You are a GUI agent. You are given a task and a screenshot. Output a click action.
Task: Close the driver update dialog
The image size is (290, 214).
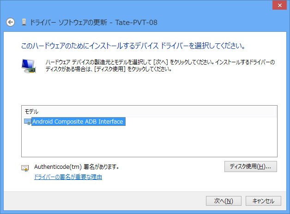(280, 5)
